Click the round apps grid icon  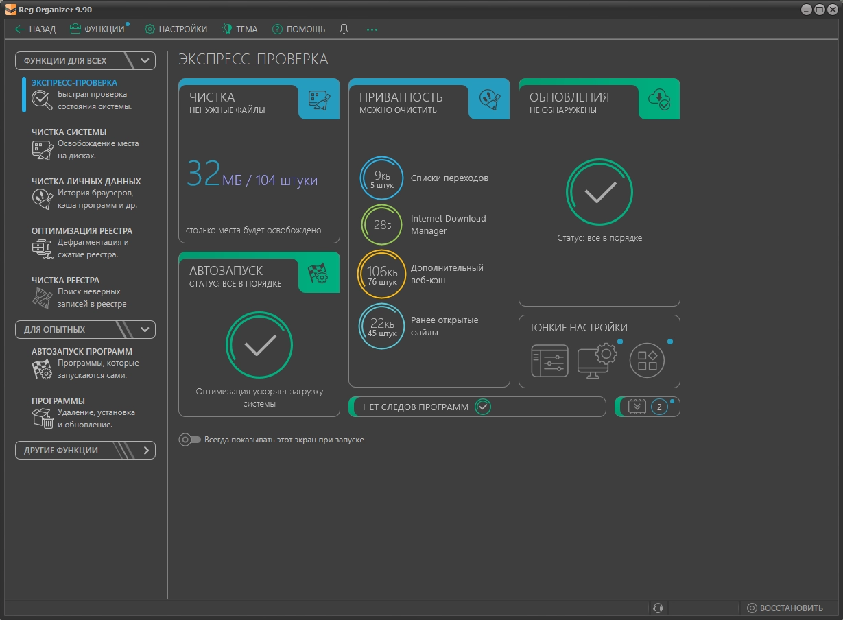tap(647, 360)
